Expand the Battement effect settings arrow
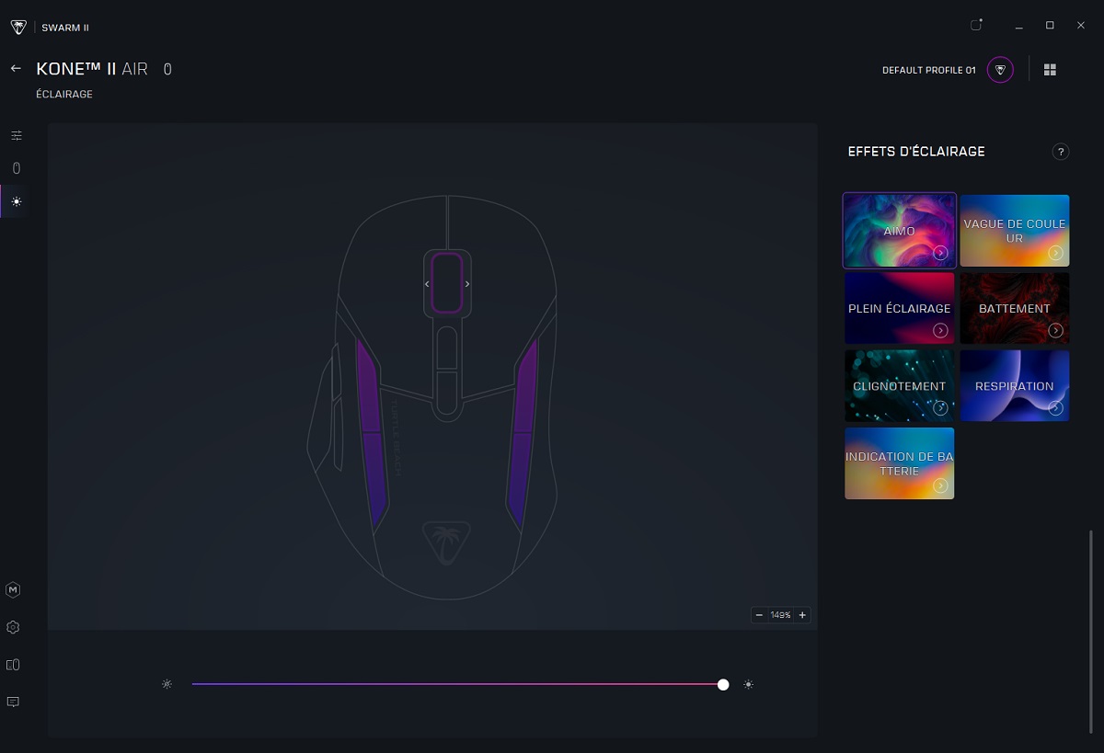Image resolution: width=1104 pixels, height=753 pixels. [1055, 331]
